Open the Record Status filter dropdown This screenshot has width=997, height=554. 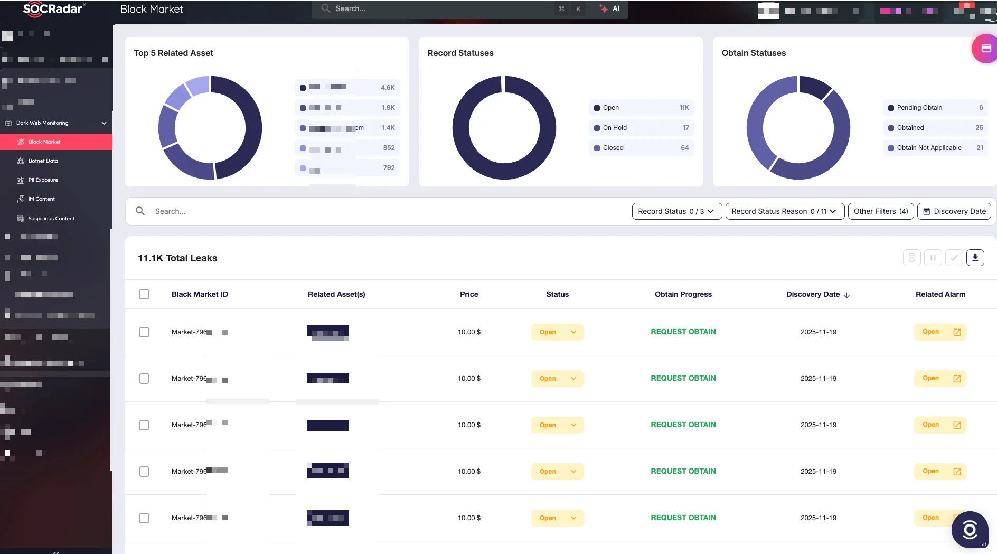coord(676,211)
